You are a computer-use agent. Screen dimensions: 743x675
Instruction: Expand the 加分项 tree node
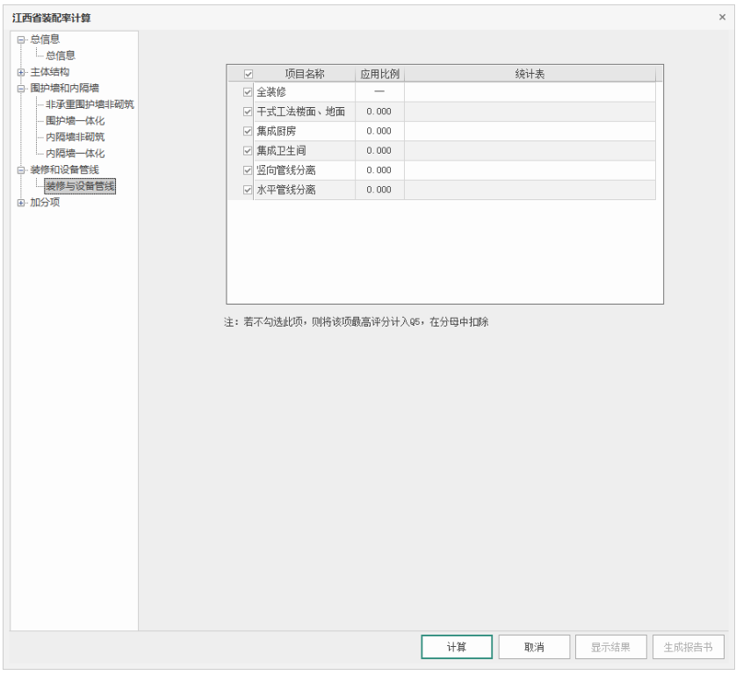coord(20,203)
